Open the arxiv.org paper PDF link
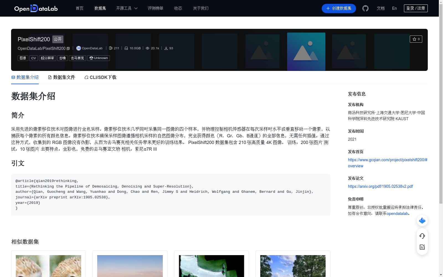The height and width of the screenshot is (277, 443). tap(380, 186)
